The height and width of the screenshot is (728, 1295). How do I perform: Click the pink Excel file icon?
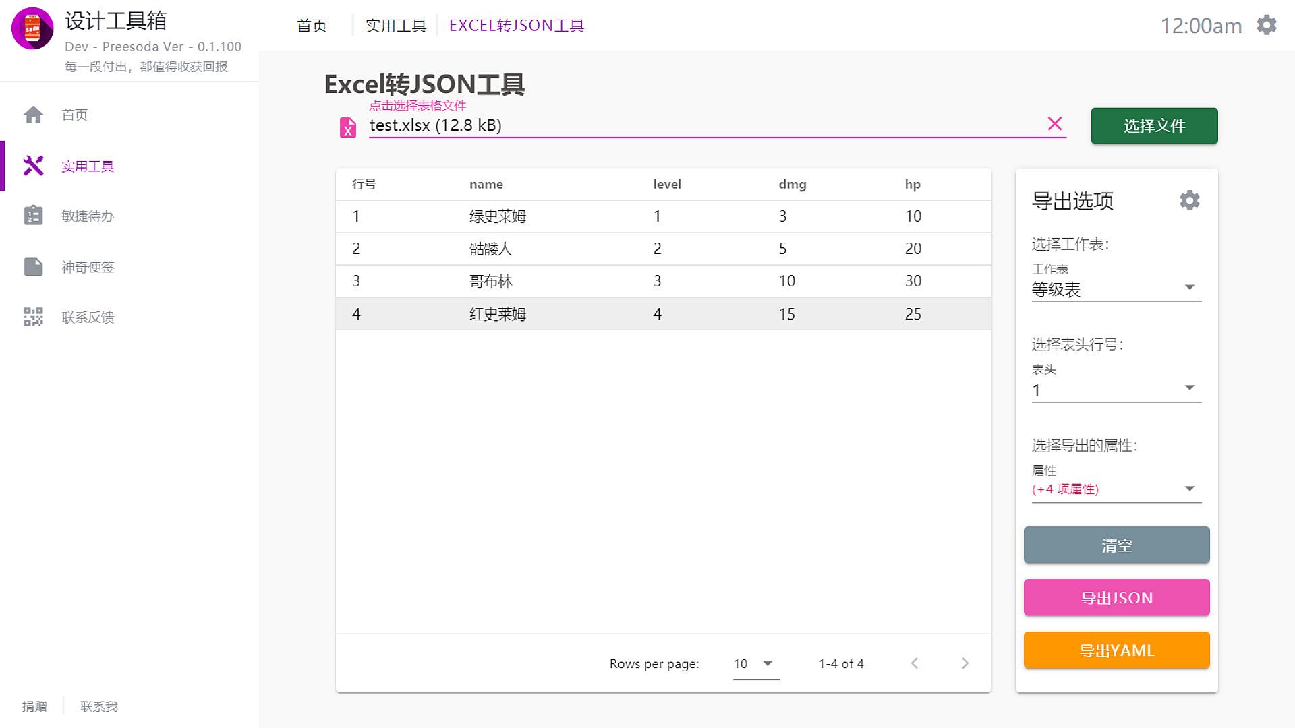(347, 127)
